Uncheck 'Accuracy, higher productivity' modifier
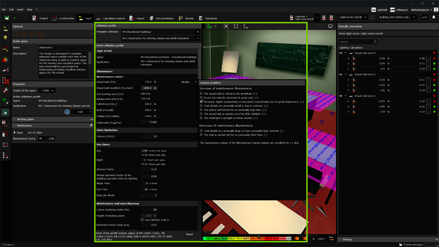439x247 pixels. [201, 102]
